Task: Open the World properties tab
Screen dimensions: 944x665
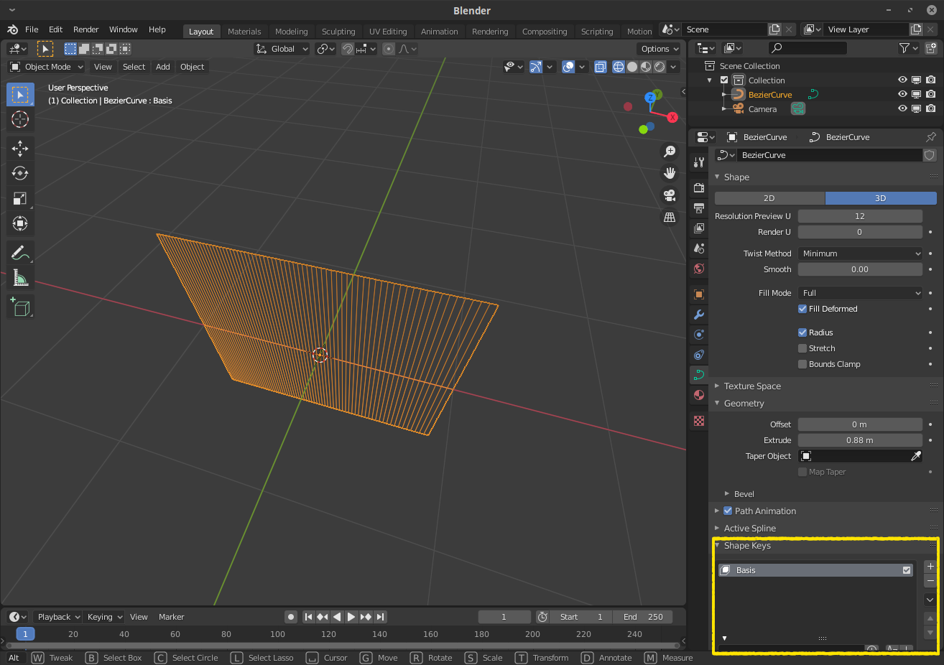Action: 699,269
